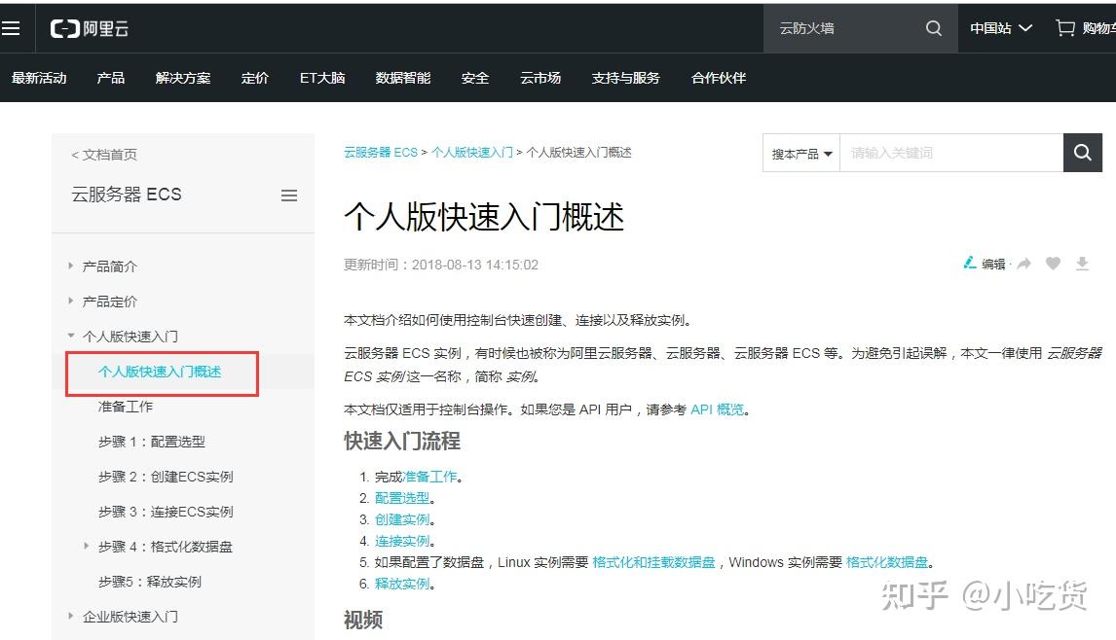Click 个人版快速入门 breadcrumb link
Screen dimensions: 1116x640
[472, 152]
